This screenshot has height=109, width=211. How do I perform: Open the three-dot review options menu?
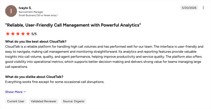coord(203,8)
